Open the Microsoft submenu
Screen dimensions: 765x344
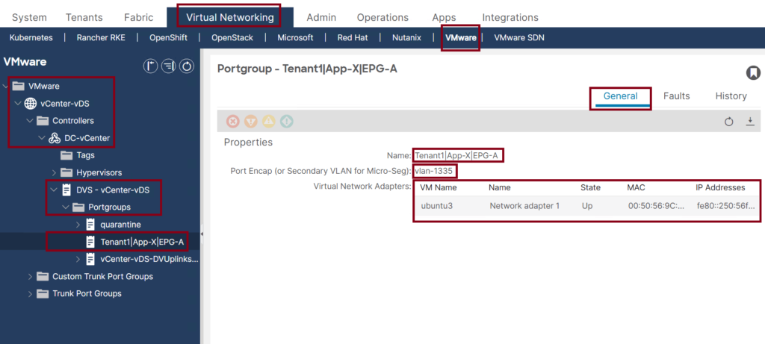pyautogui.click(x=295, y=37)
